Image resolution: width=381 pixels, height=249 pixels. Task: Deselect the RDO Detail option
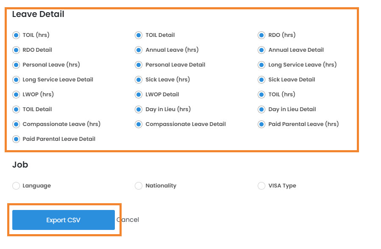16,50
